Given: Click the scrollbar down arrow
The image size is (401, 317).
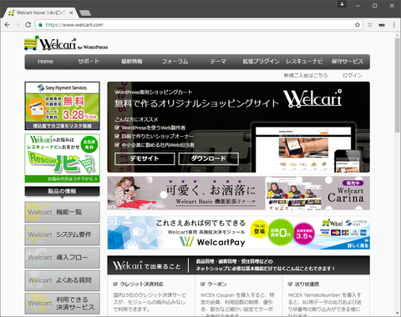Looking at the screenshot, I should click(x=398, y=314).
